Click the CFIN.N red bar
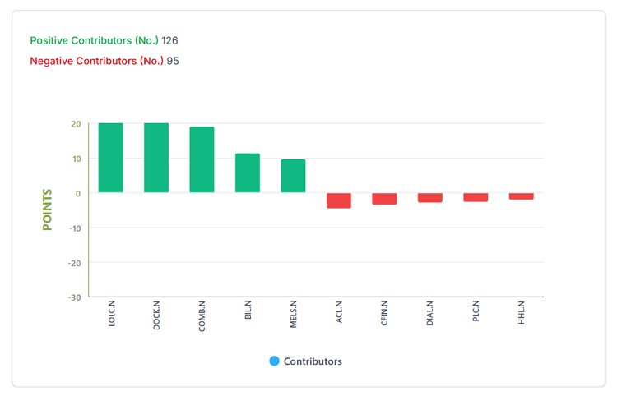The height and width of the screenshot is (405, 617). click(384, 198)
